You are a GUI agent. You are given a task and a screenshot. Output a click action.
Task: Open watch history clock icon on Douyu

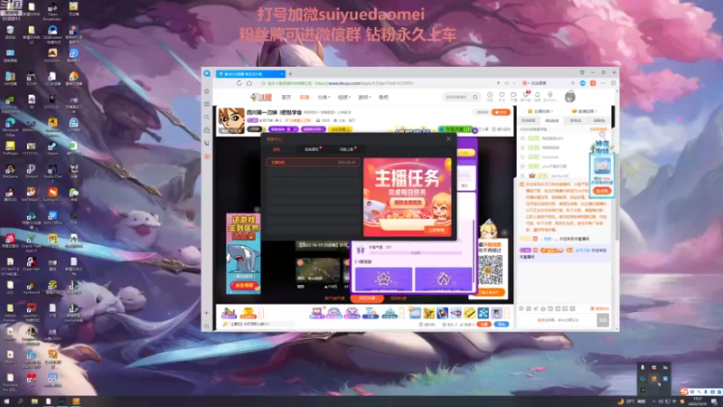[490, 96]
